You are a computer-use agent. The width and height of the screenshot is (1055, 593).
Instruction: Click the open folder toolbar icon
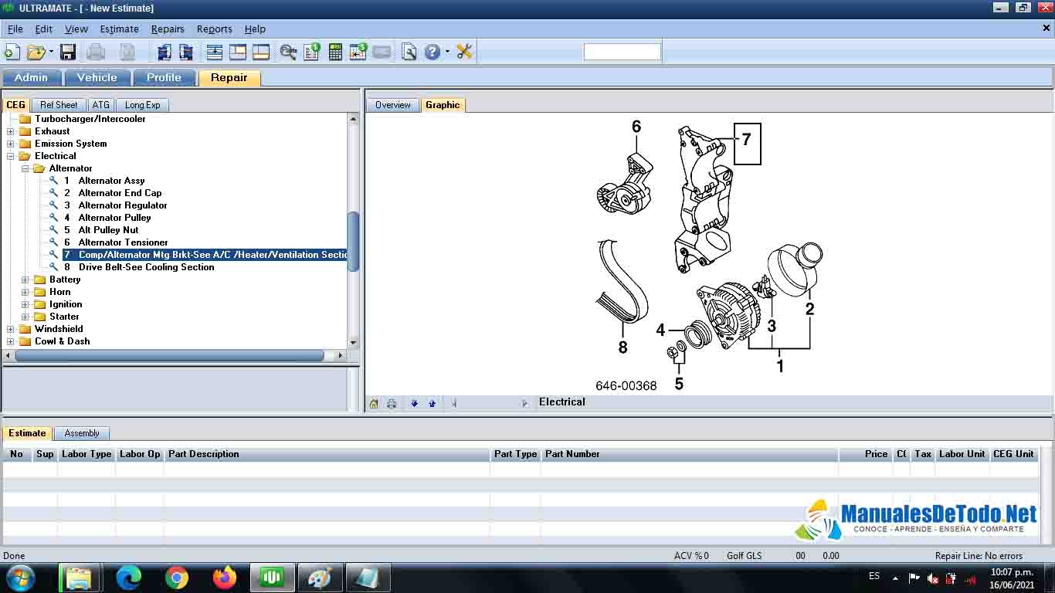click(36, 52)
